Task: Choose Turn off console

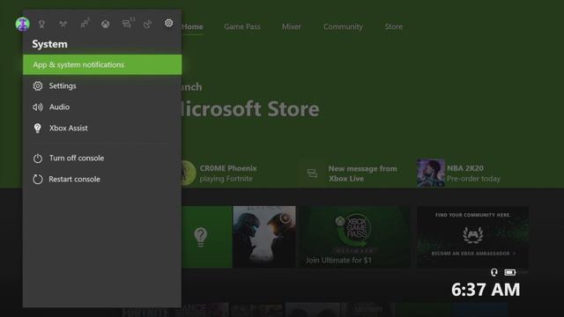Action: click(102, 158)
